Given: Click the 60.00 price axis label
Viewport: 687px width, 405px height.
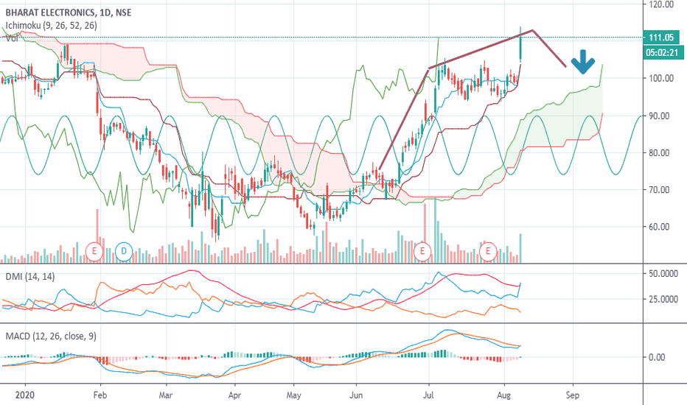Looking at the screenshot, I should pyautogui.click(x=659, y=227).
